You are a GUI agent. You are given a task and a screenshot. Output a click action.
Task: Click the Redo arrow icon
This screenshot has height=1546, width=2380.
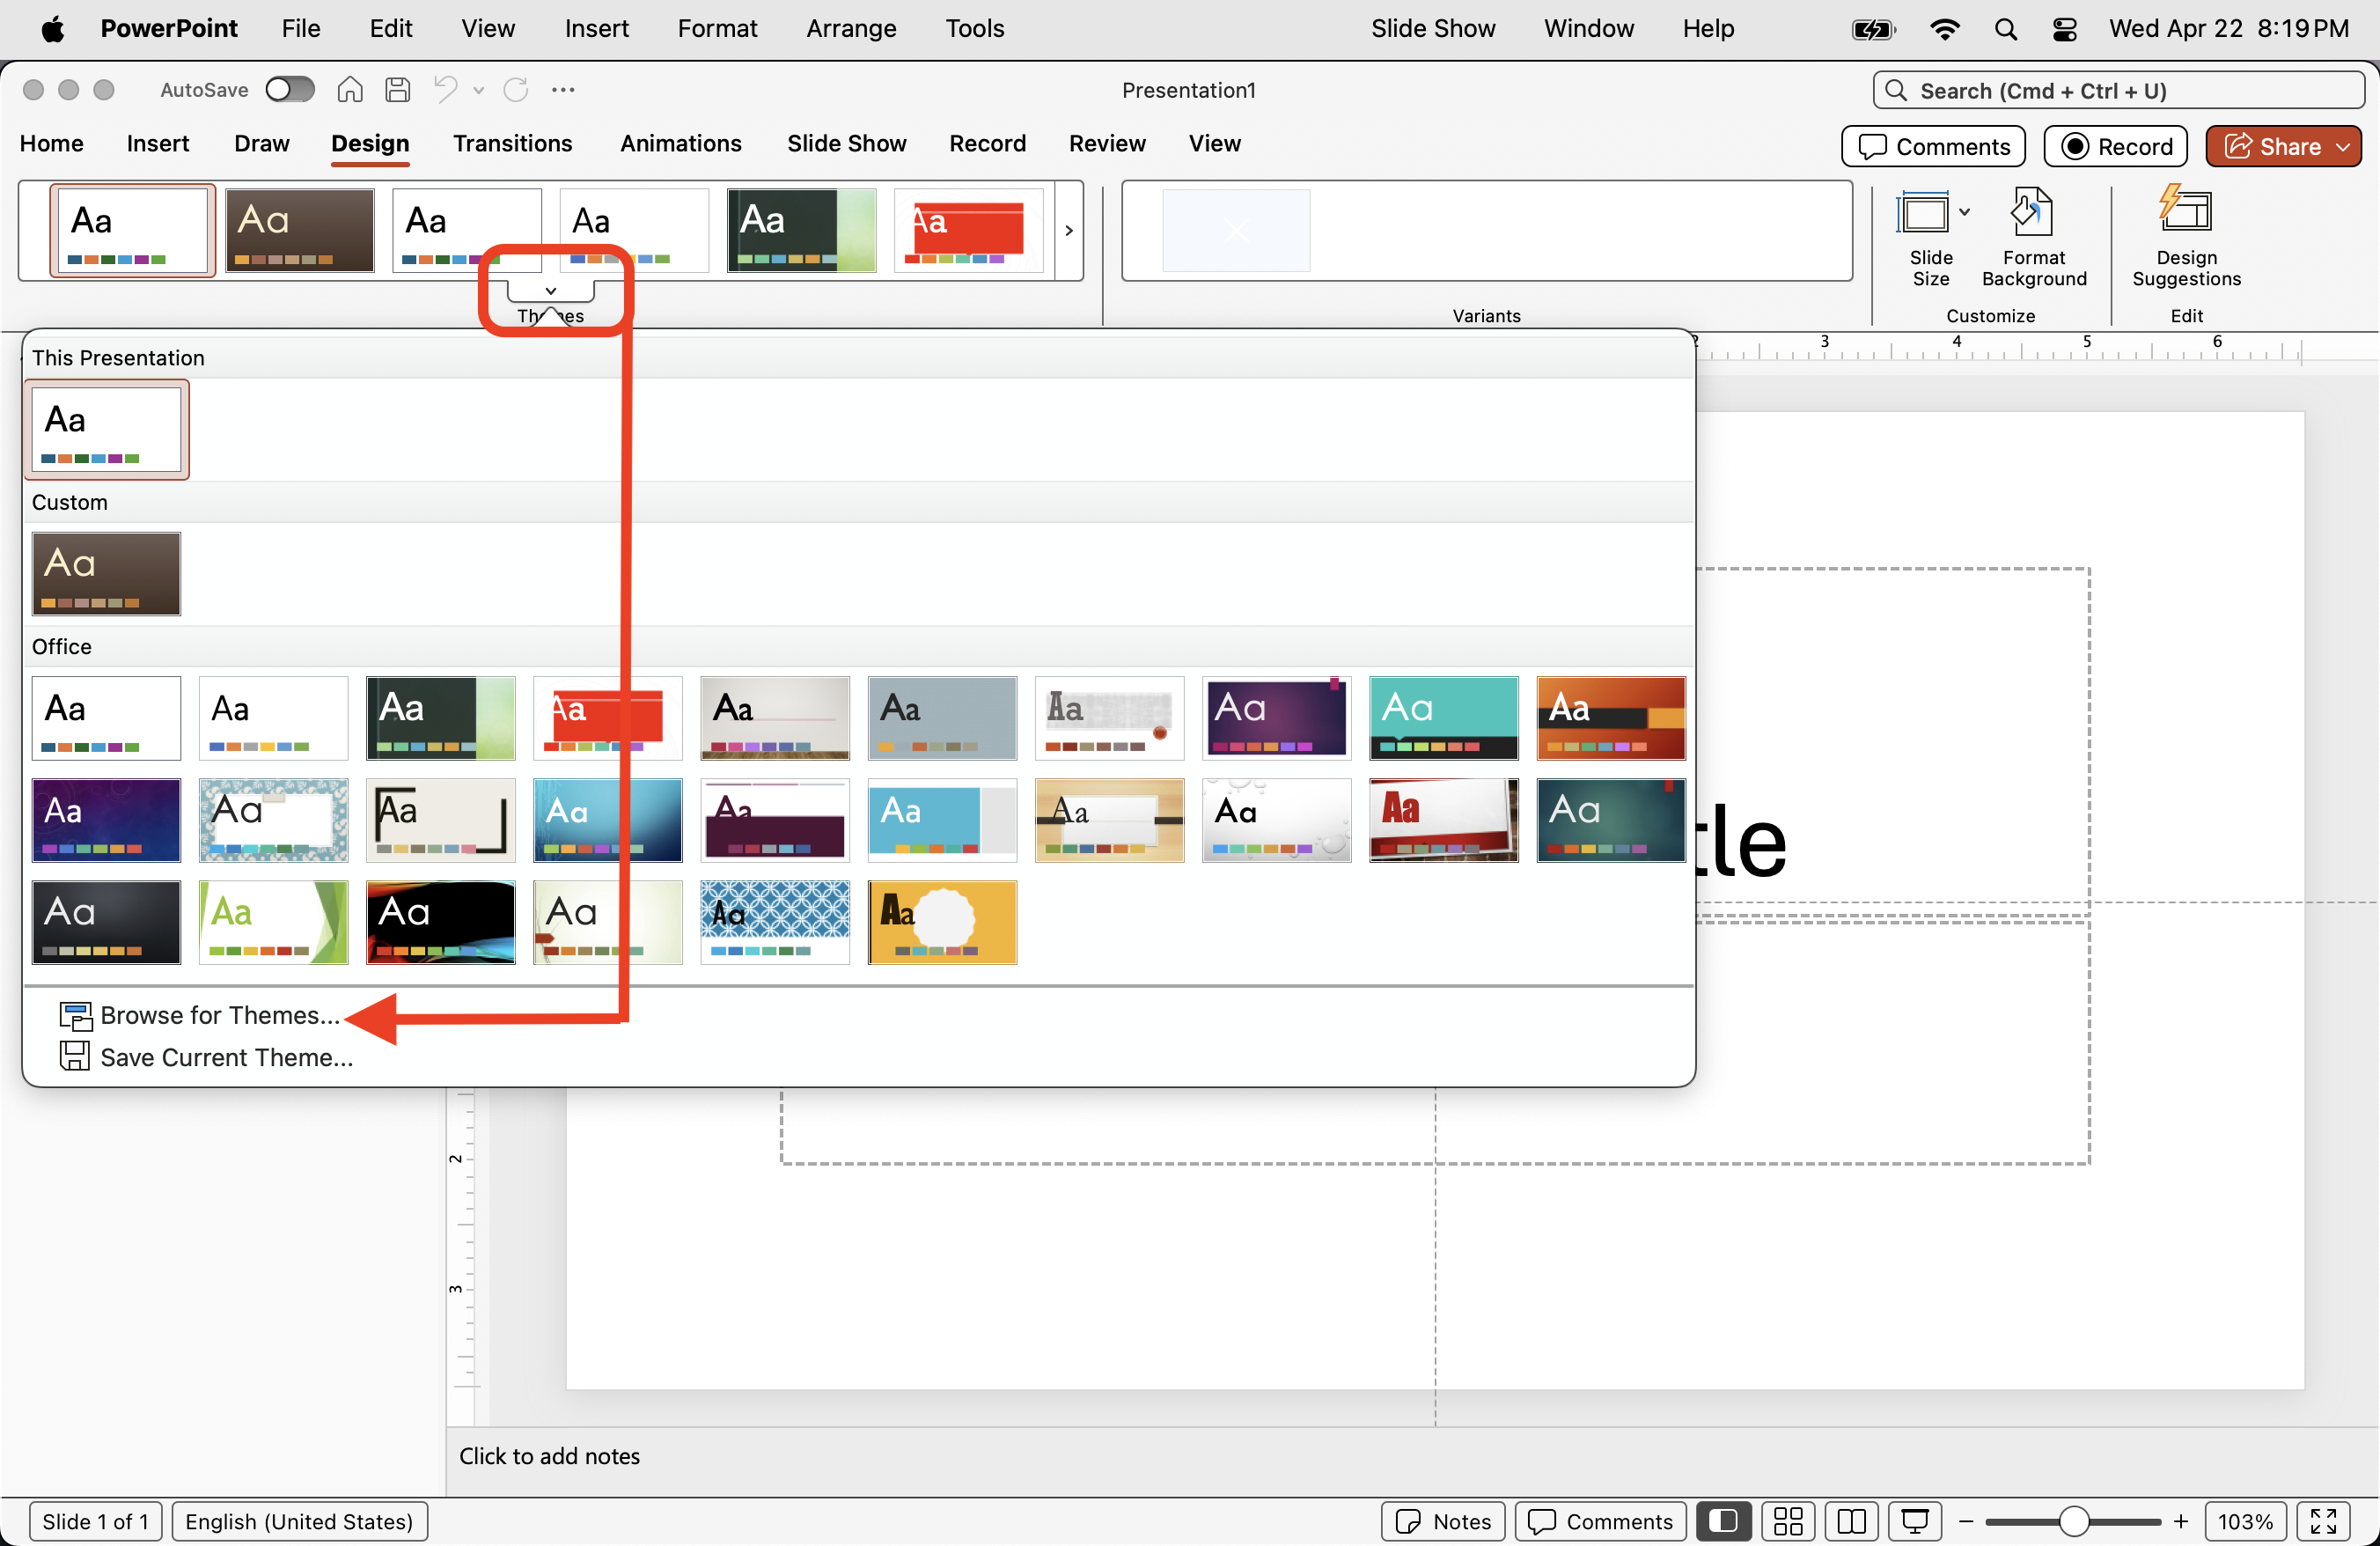pyautogui.click(x=516, y=90)
